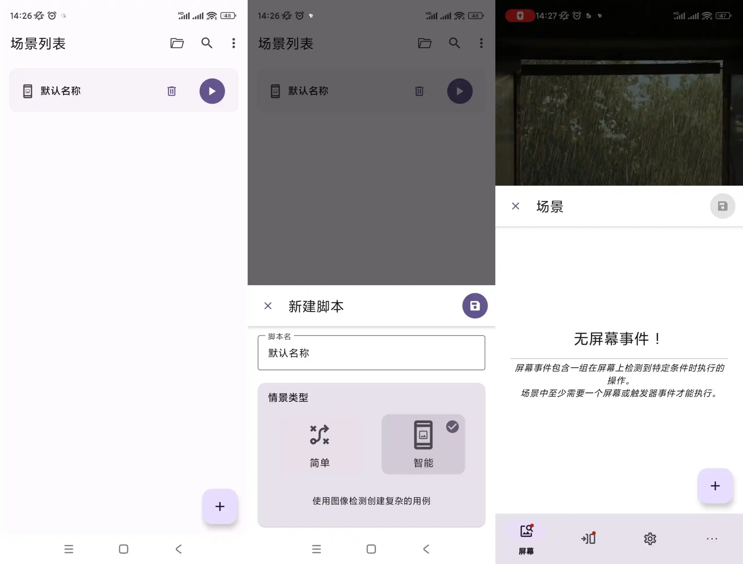Select the trigger events icon in bottom bar
Viewport: 743px width, 564px height.
[x=588, y=538]
